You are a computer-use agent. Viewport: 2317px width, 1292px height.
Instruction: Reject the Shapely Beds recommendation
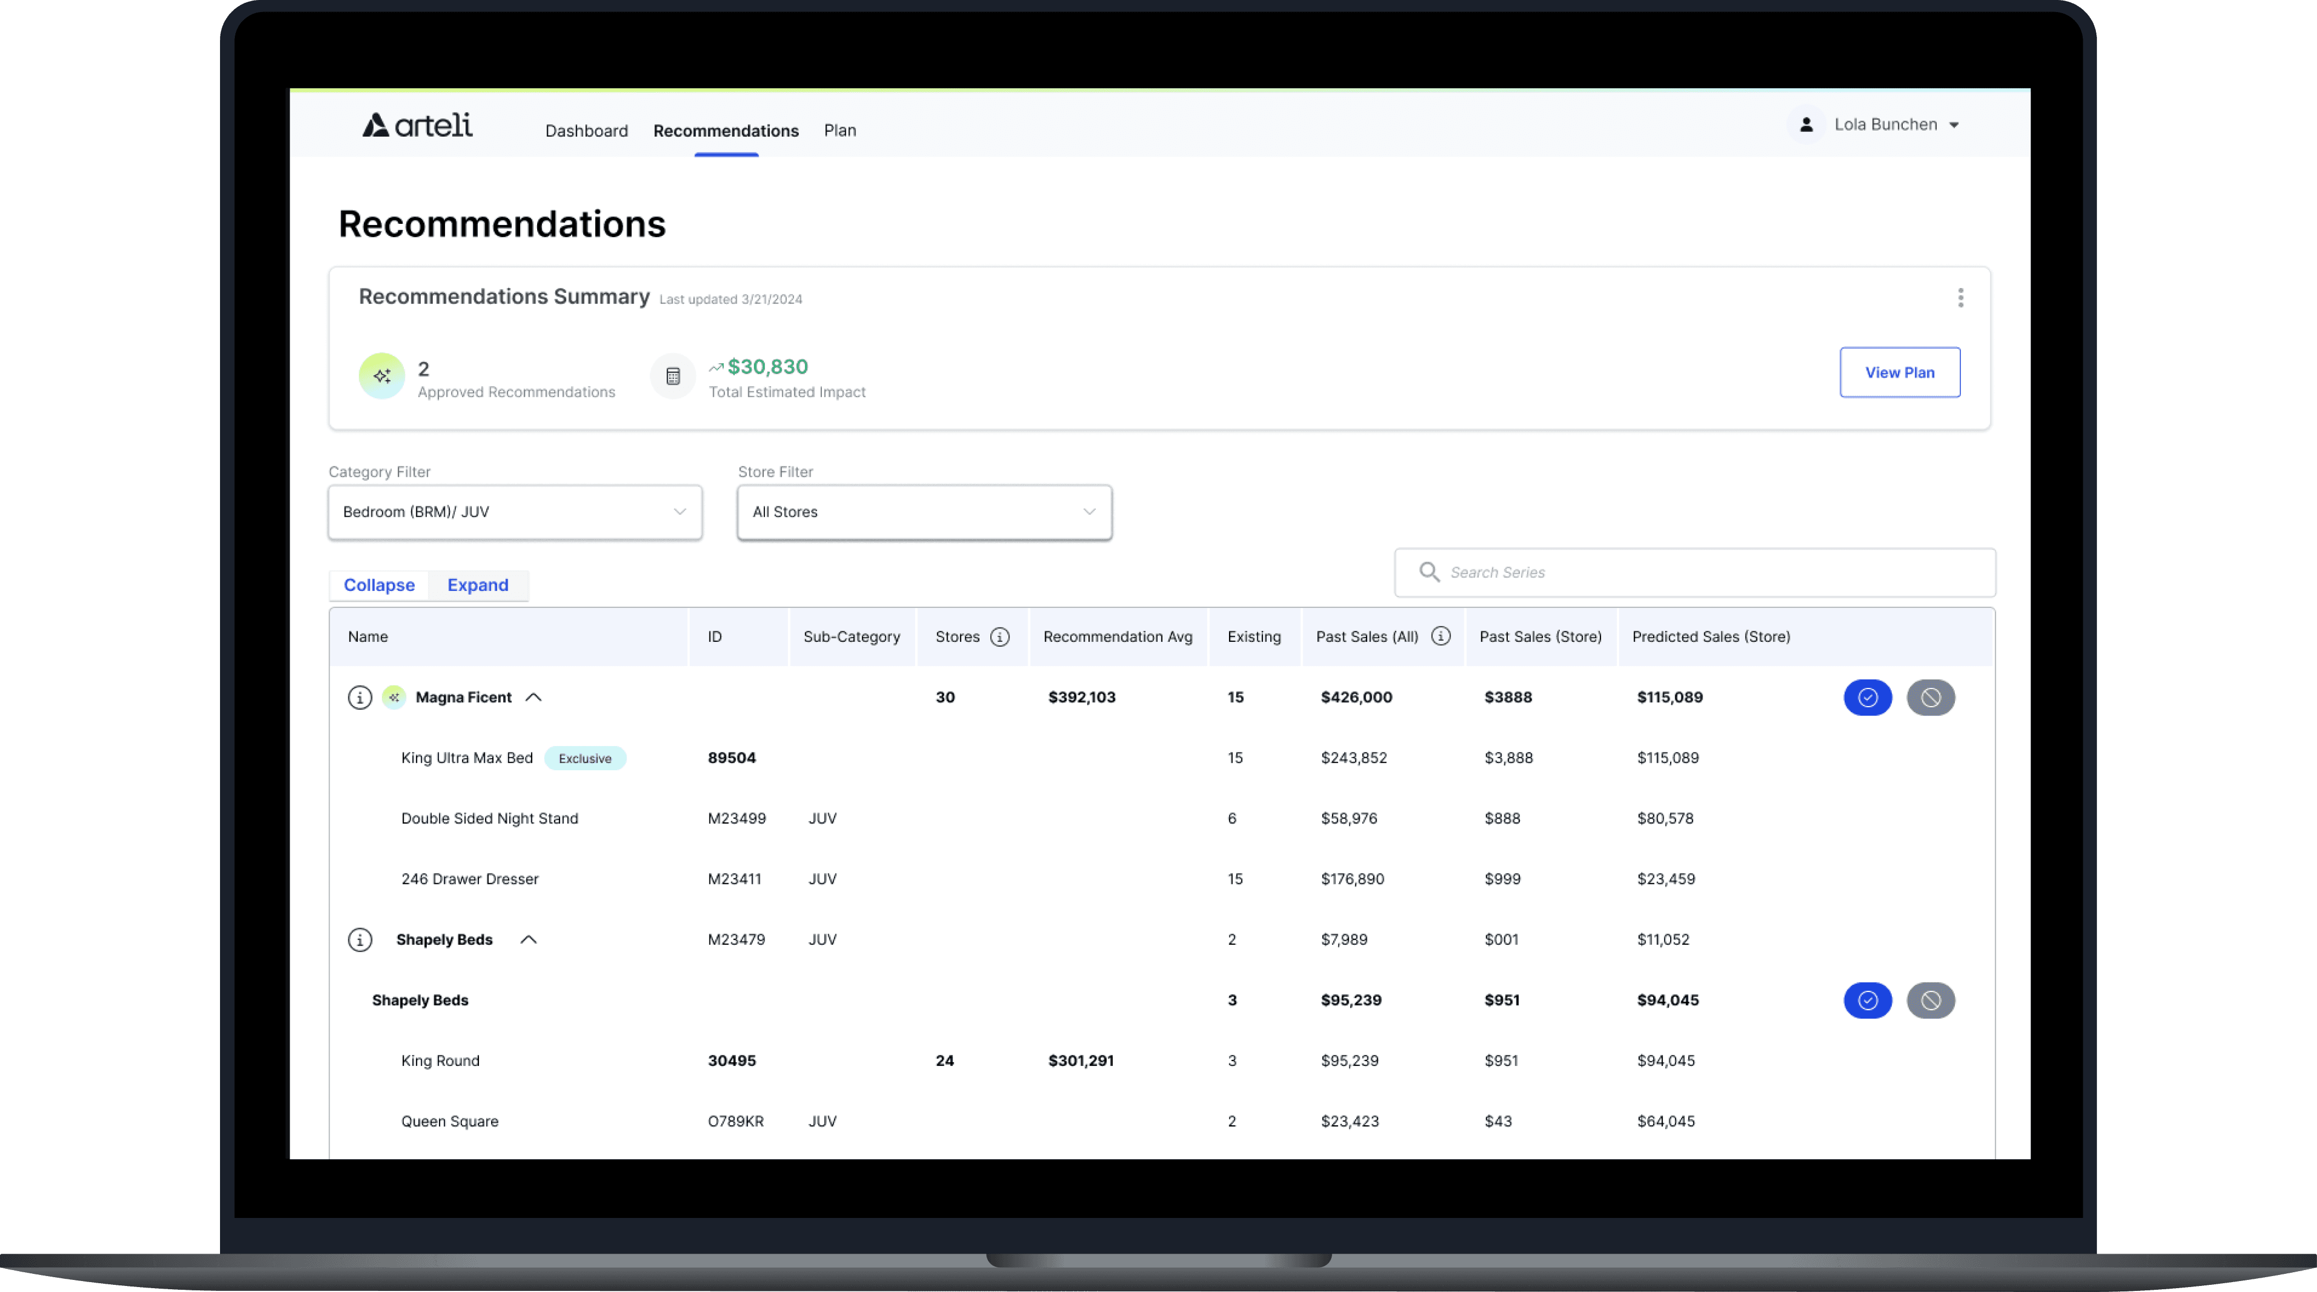tap(1930, 1001)
